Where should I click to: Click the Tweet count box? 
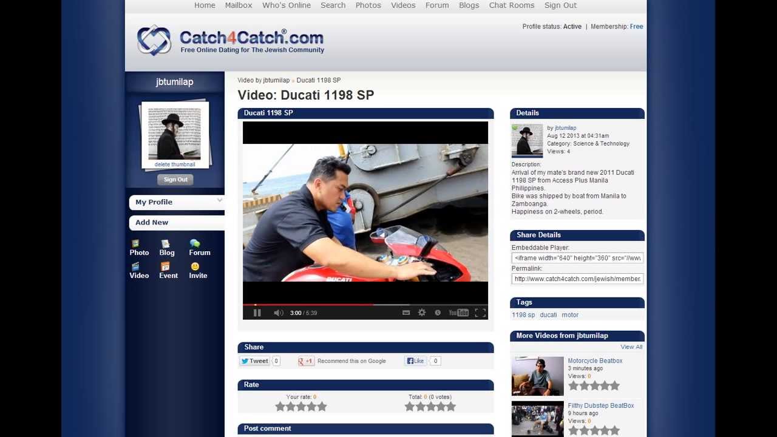[276, 361]
